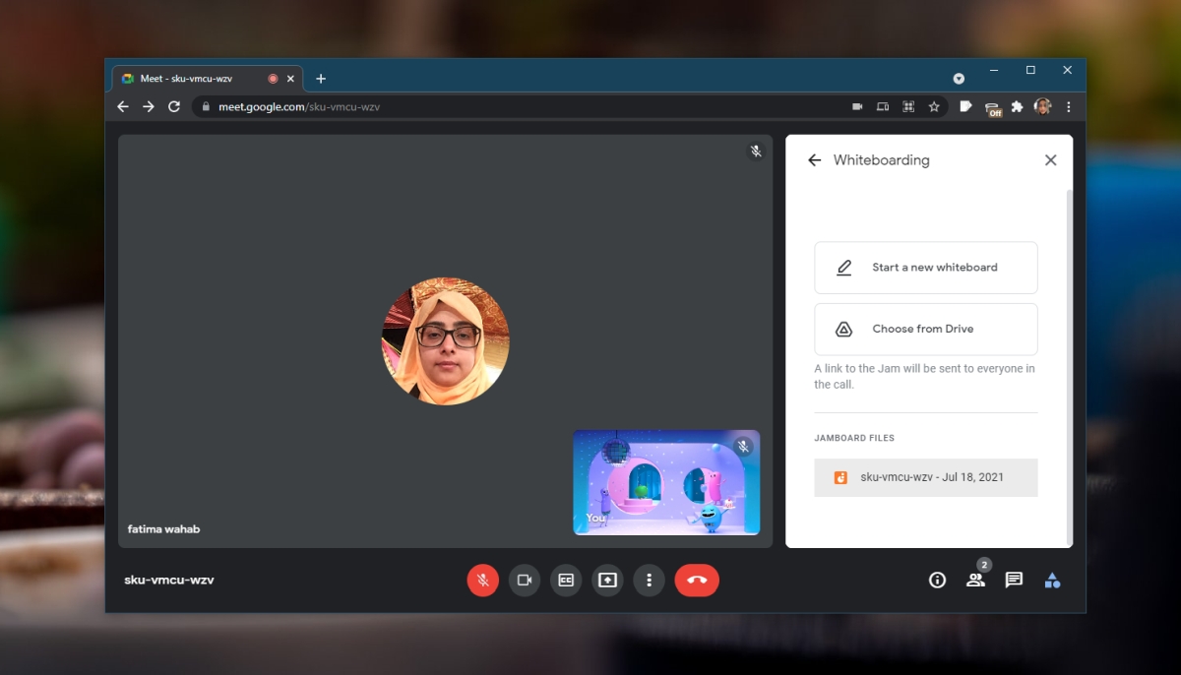Click the Jamboard file icon beside sku-vmcu-wzv
Image resolution: width=1181 pixels, height=675 pixels.
tap(841, 477)
